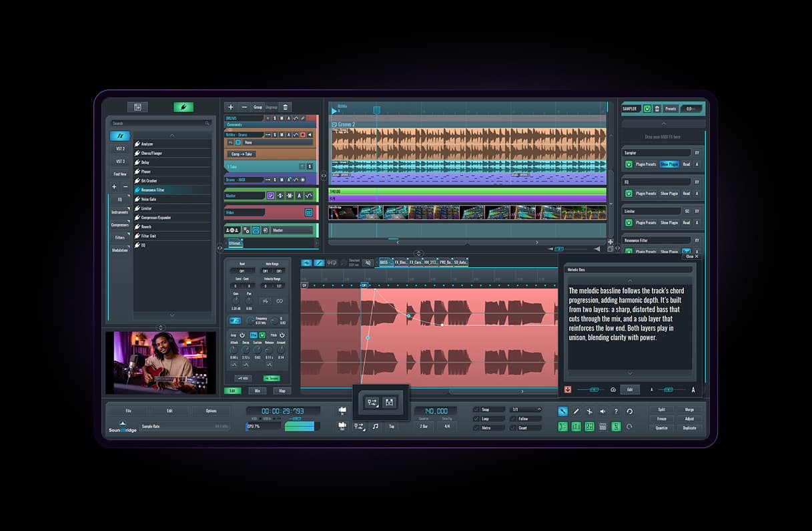Click the delete track trash icon above DRUMS
Screen dimensions: 812x531
click(285, 108)
